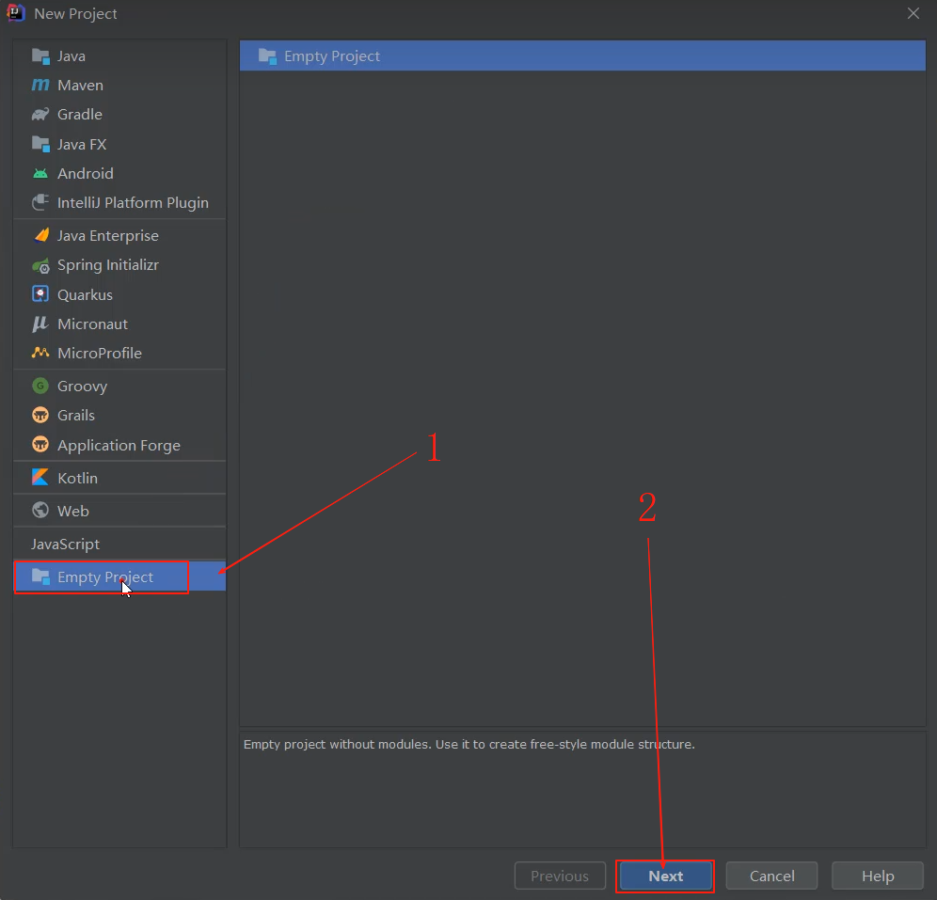The height and width of the screenshot is (900, 937).
Task: Click the Maven "m" icon
Action: coord(40,86)
